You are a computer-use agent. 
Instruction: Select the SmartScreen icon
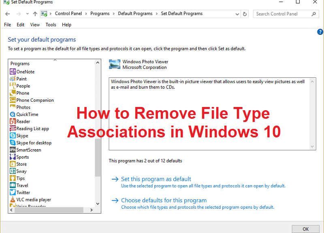click(13, 150)
